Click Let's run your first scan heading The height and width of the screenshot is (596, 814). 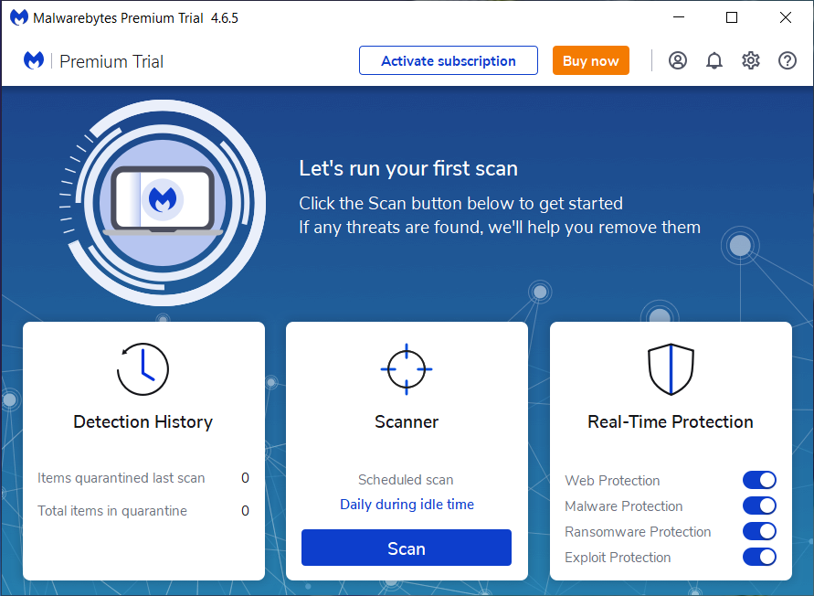[408, 168]
